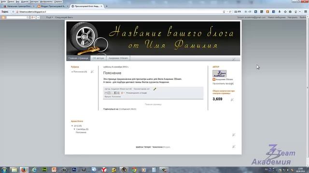Viewport: 309px width, 173px height.
Task: Click 'Новое сообщение' in the navbar
Action: pyautogui.click(x=277, y=17)
